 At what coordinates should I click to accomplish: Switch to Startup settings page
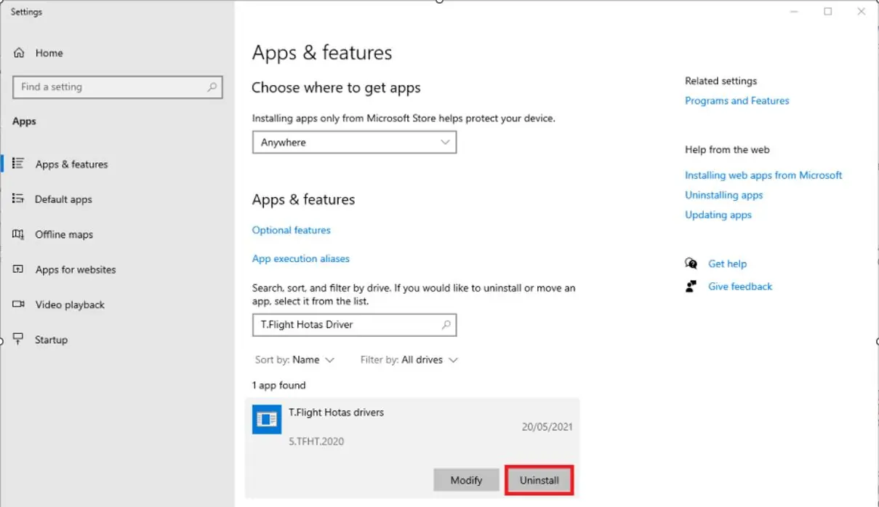pyautogui.click(x=51, y=340)
